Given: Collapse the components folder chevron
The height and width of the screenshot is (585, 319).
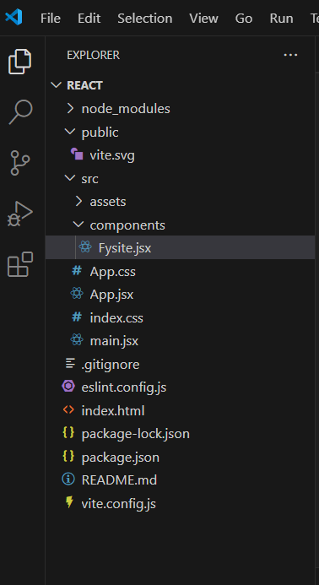Looking at the screenshot, I should [x=78, y=225].
